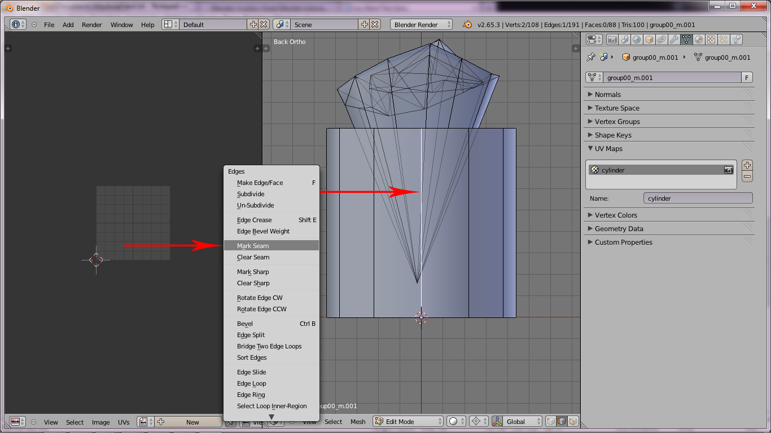Expand the Vertex Colors panel
This screenshot has height=433, width=771.
coord(615,215)
